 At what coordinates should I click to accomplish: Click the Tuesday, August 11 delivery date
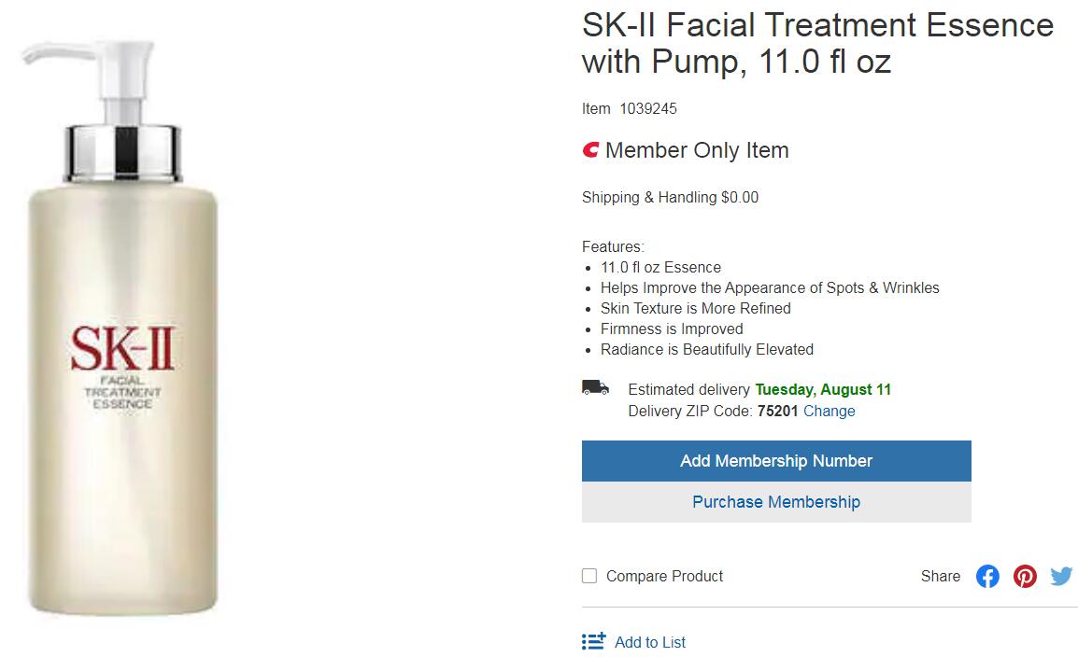[x=823, y=389]
